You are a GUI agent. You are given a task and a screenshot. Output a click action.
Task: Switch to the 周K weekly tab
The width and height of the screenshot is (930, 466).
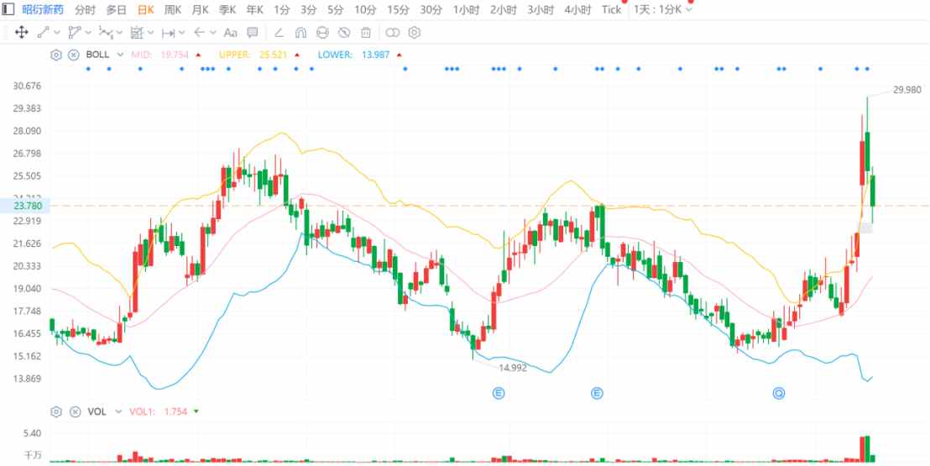coord(173,9)
